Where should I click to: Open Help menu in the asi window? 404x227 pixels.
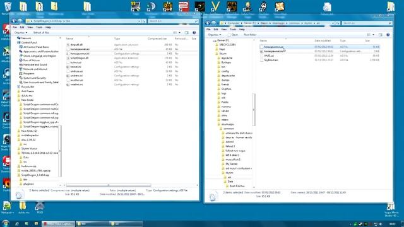point(242,30)
